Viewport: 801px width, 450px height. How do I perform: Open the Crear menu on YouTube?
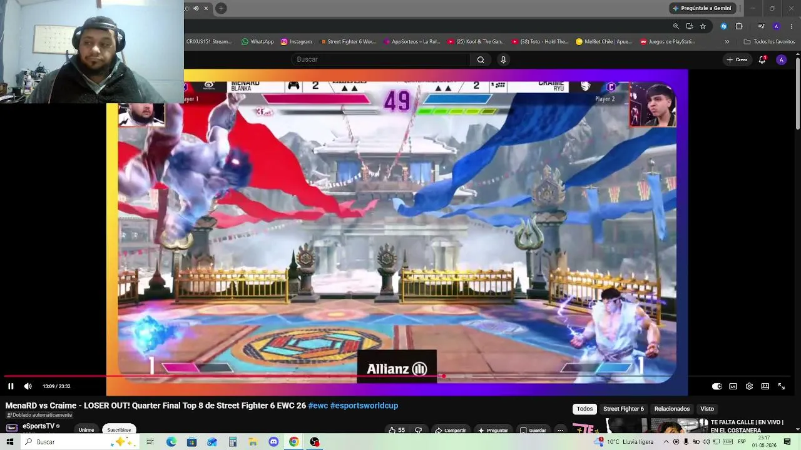tap(737, 59)
